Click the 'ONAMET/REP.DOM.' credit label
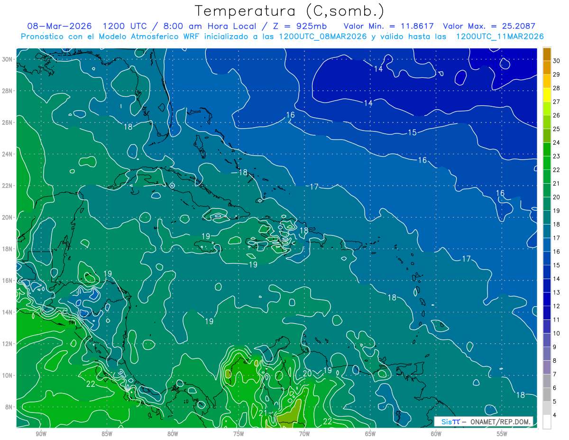This screenshot has height=440, width=569. click(500, 421)
